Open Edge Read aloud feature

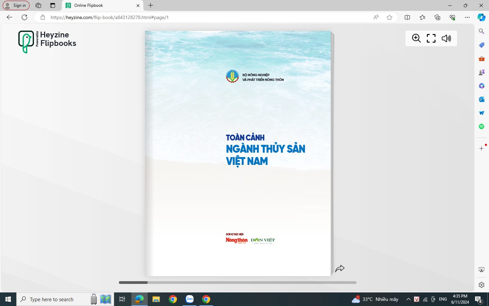tap(376, 17)
